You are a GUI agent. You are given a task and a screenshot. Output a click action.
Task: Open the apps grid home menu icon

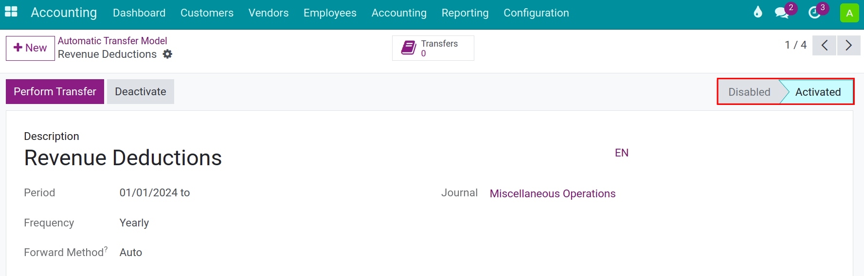click(11, 12)
